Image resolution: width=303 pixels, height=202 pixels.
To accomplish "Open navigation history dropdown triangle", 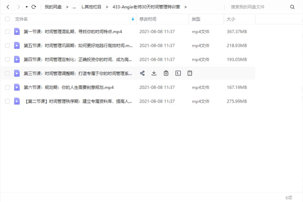I will 27,7.
